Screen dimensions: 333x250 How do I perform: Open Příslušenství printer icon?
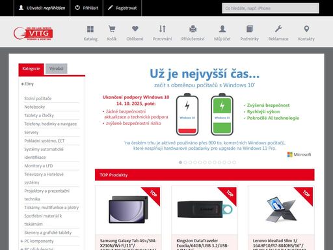[x=193, y=29]
